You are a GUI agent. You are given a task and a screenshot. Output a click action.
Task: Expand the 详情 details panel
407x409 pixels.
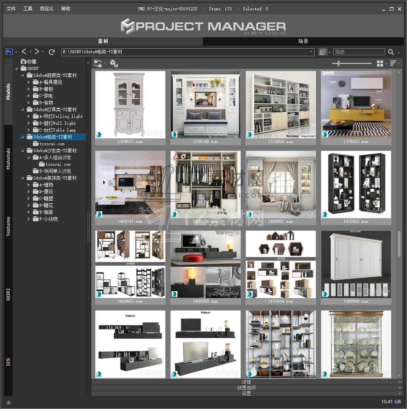246,382
